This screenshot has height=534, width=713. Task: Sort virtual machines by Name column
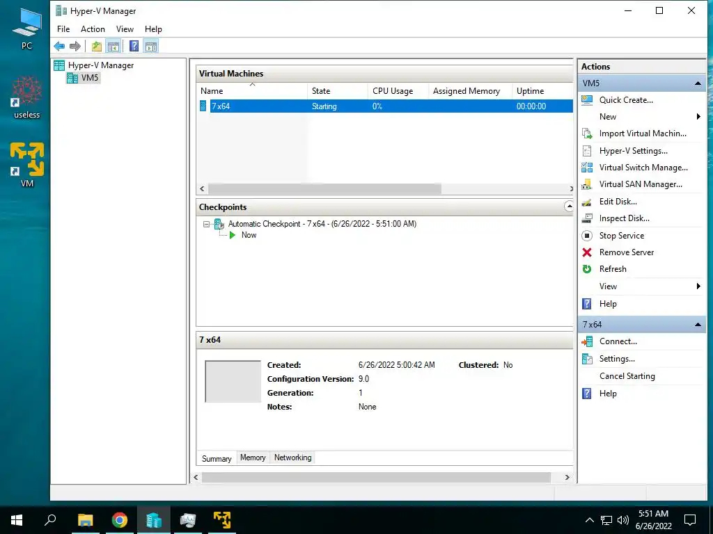point(252,91)
